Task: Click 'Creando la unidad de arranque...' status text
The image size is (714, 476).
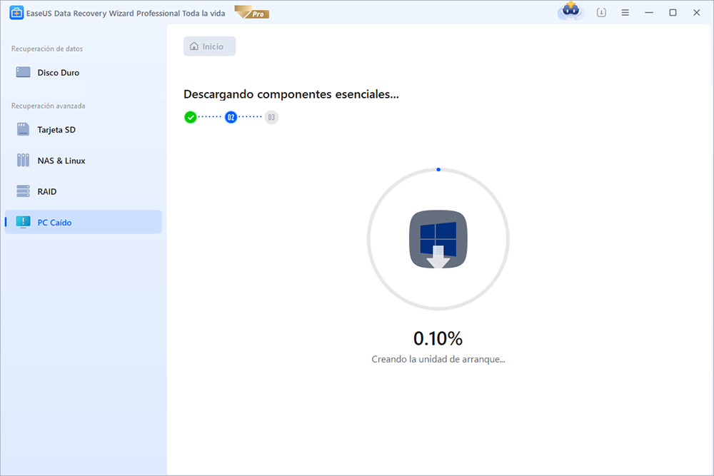Action: (x=438, y=360)
